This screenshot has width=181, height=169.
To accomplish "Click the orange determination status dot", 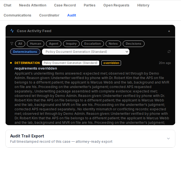I will 11,63.
